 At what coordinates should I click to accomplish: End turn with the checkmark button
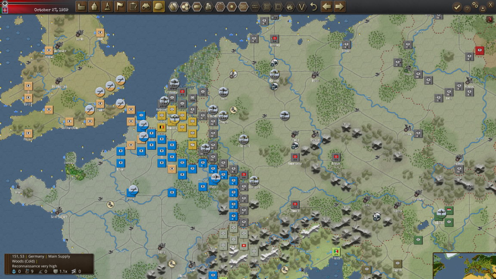[457, 7]
